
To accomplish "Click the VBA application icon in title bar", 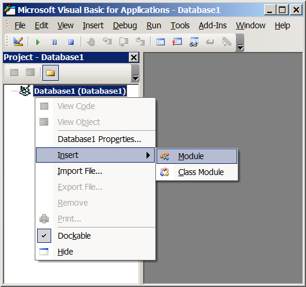I will [x=10, y=9].
